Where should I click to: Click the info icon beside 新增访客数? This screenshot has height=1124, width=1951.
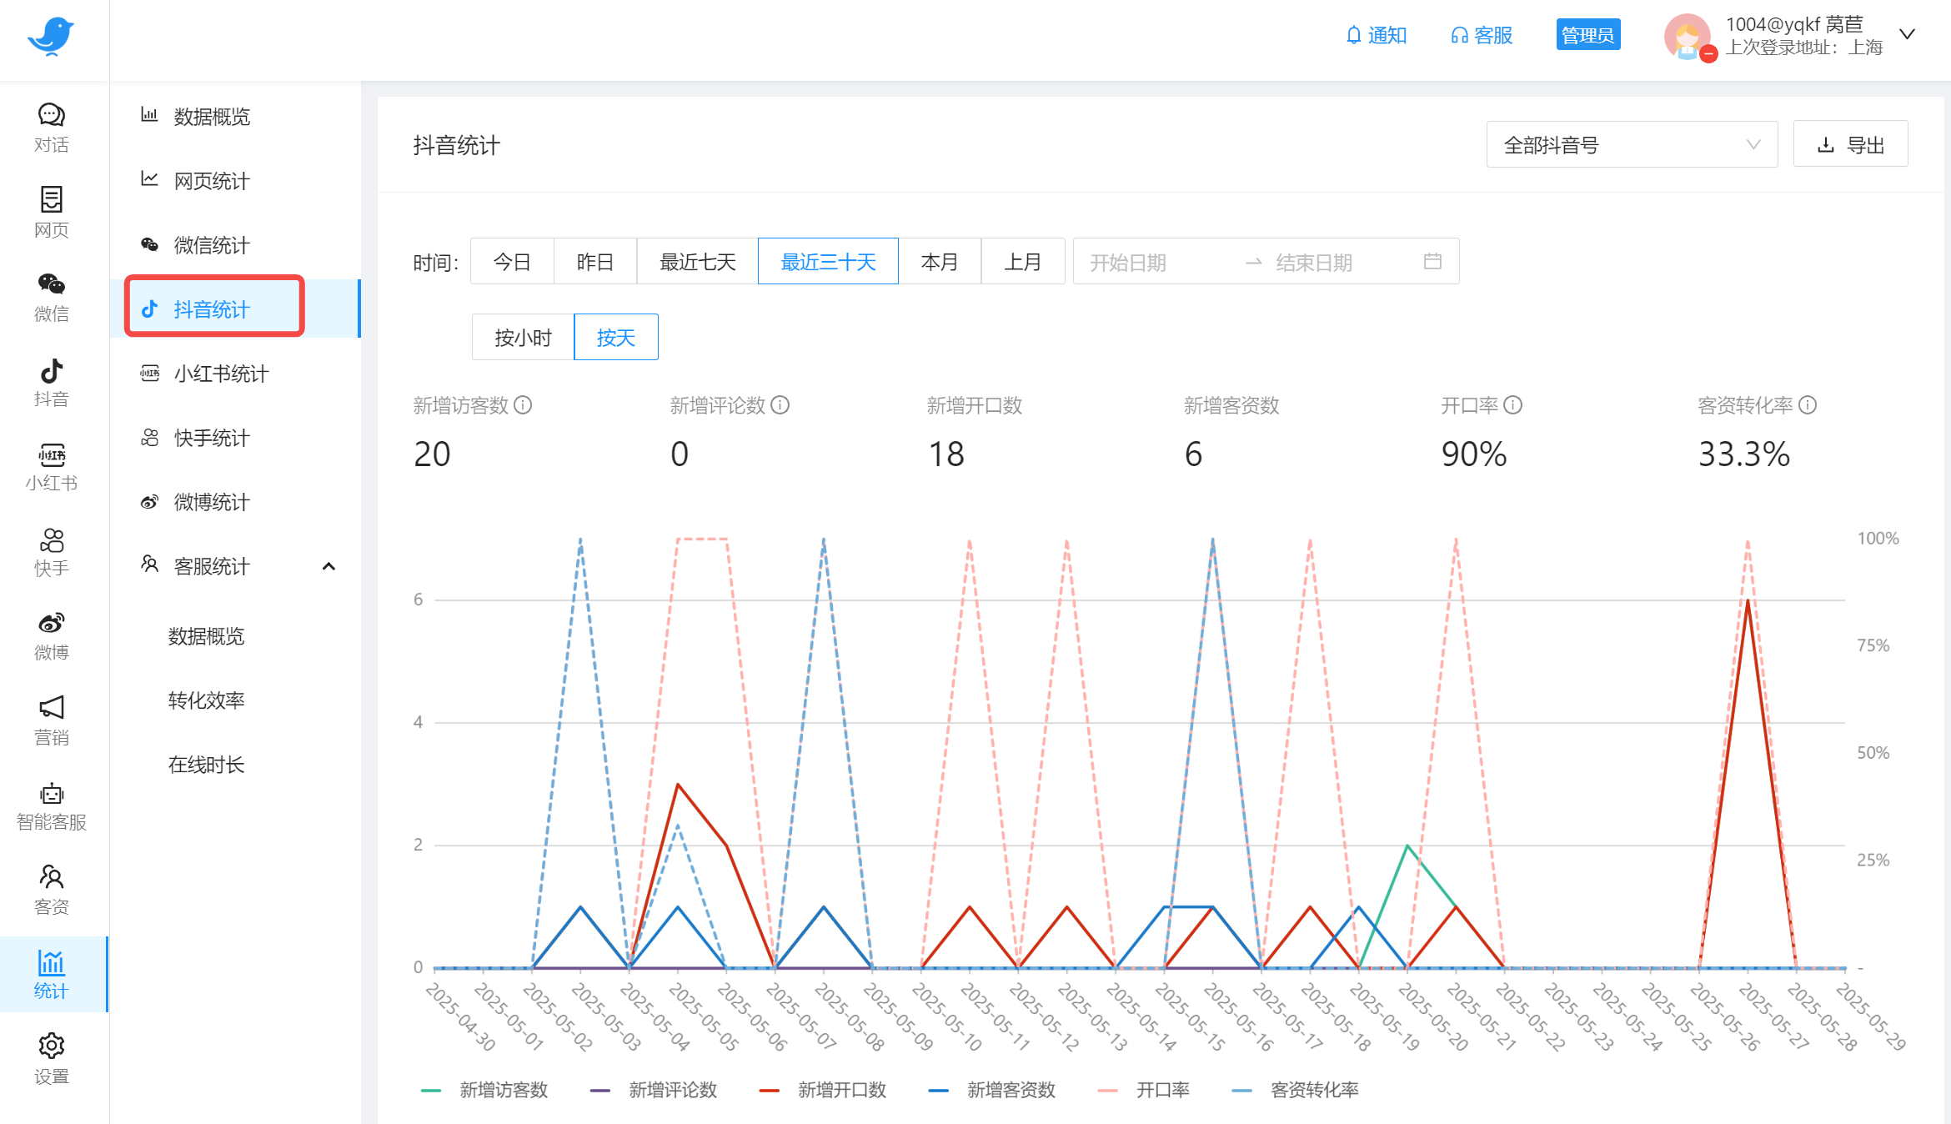tap(523, 405)
